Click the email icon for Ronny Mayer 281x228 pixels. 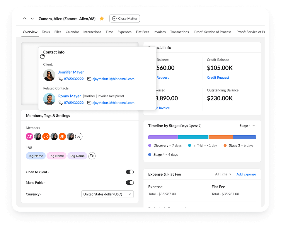[x=89, y=103]
